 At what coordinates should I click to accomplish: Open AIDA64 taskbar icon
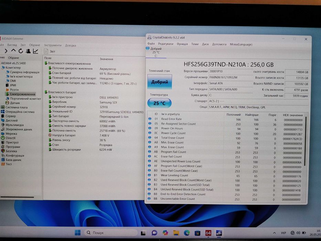[208, 233]
